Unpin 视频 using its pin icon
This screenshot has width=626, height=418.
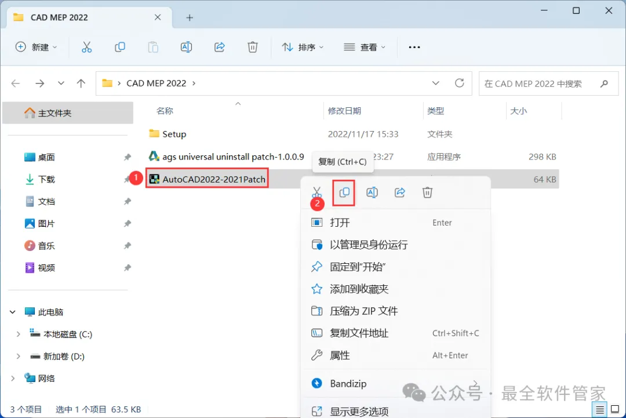point(128,267)
